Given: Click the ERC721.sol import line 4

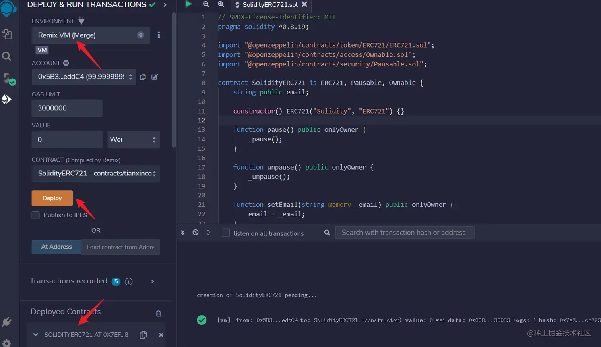Looking at the screenshot, I should click(326, 45).
